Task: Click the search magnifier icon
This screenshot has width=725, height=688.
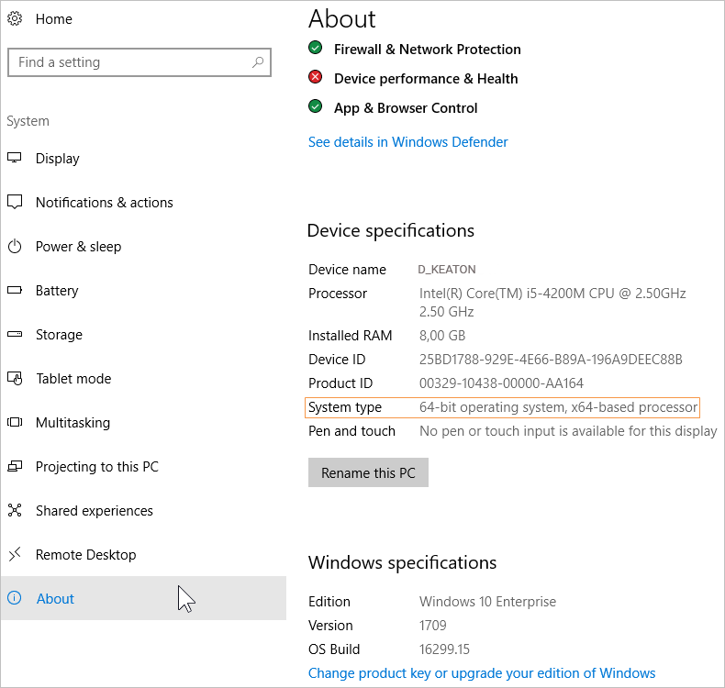Action: (x=258, y=62)
